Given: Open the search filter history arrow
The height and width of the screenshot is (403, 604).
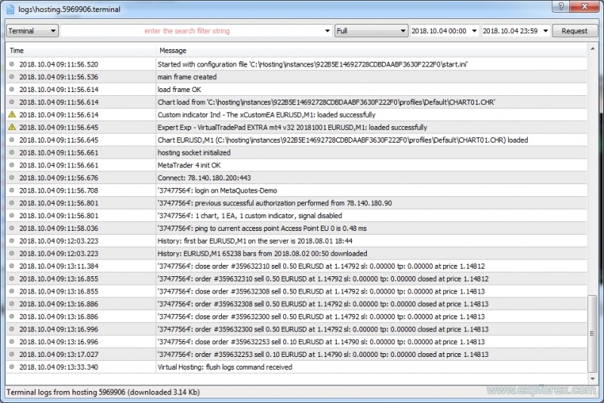Looking at the screenshot, I should pos(327,31).
